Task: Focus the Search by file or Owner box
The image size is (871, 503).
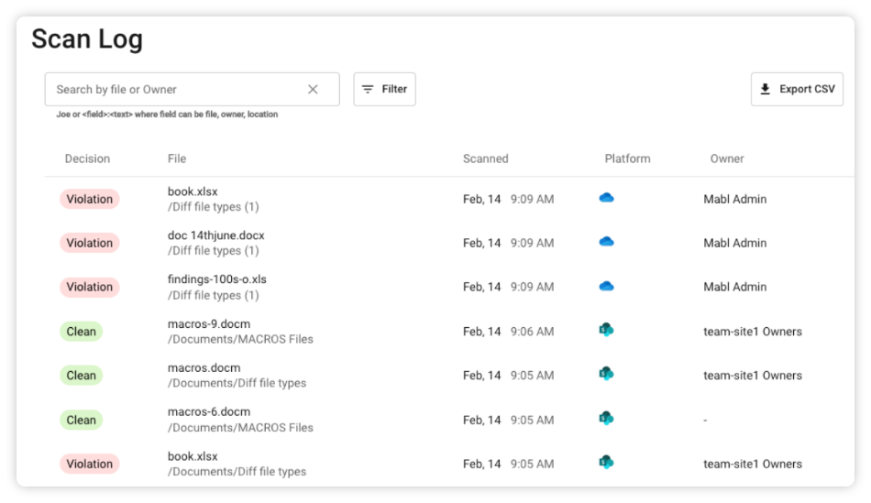Action: 174,90
